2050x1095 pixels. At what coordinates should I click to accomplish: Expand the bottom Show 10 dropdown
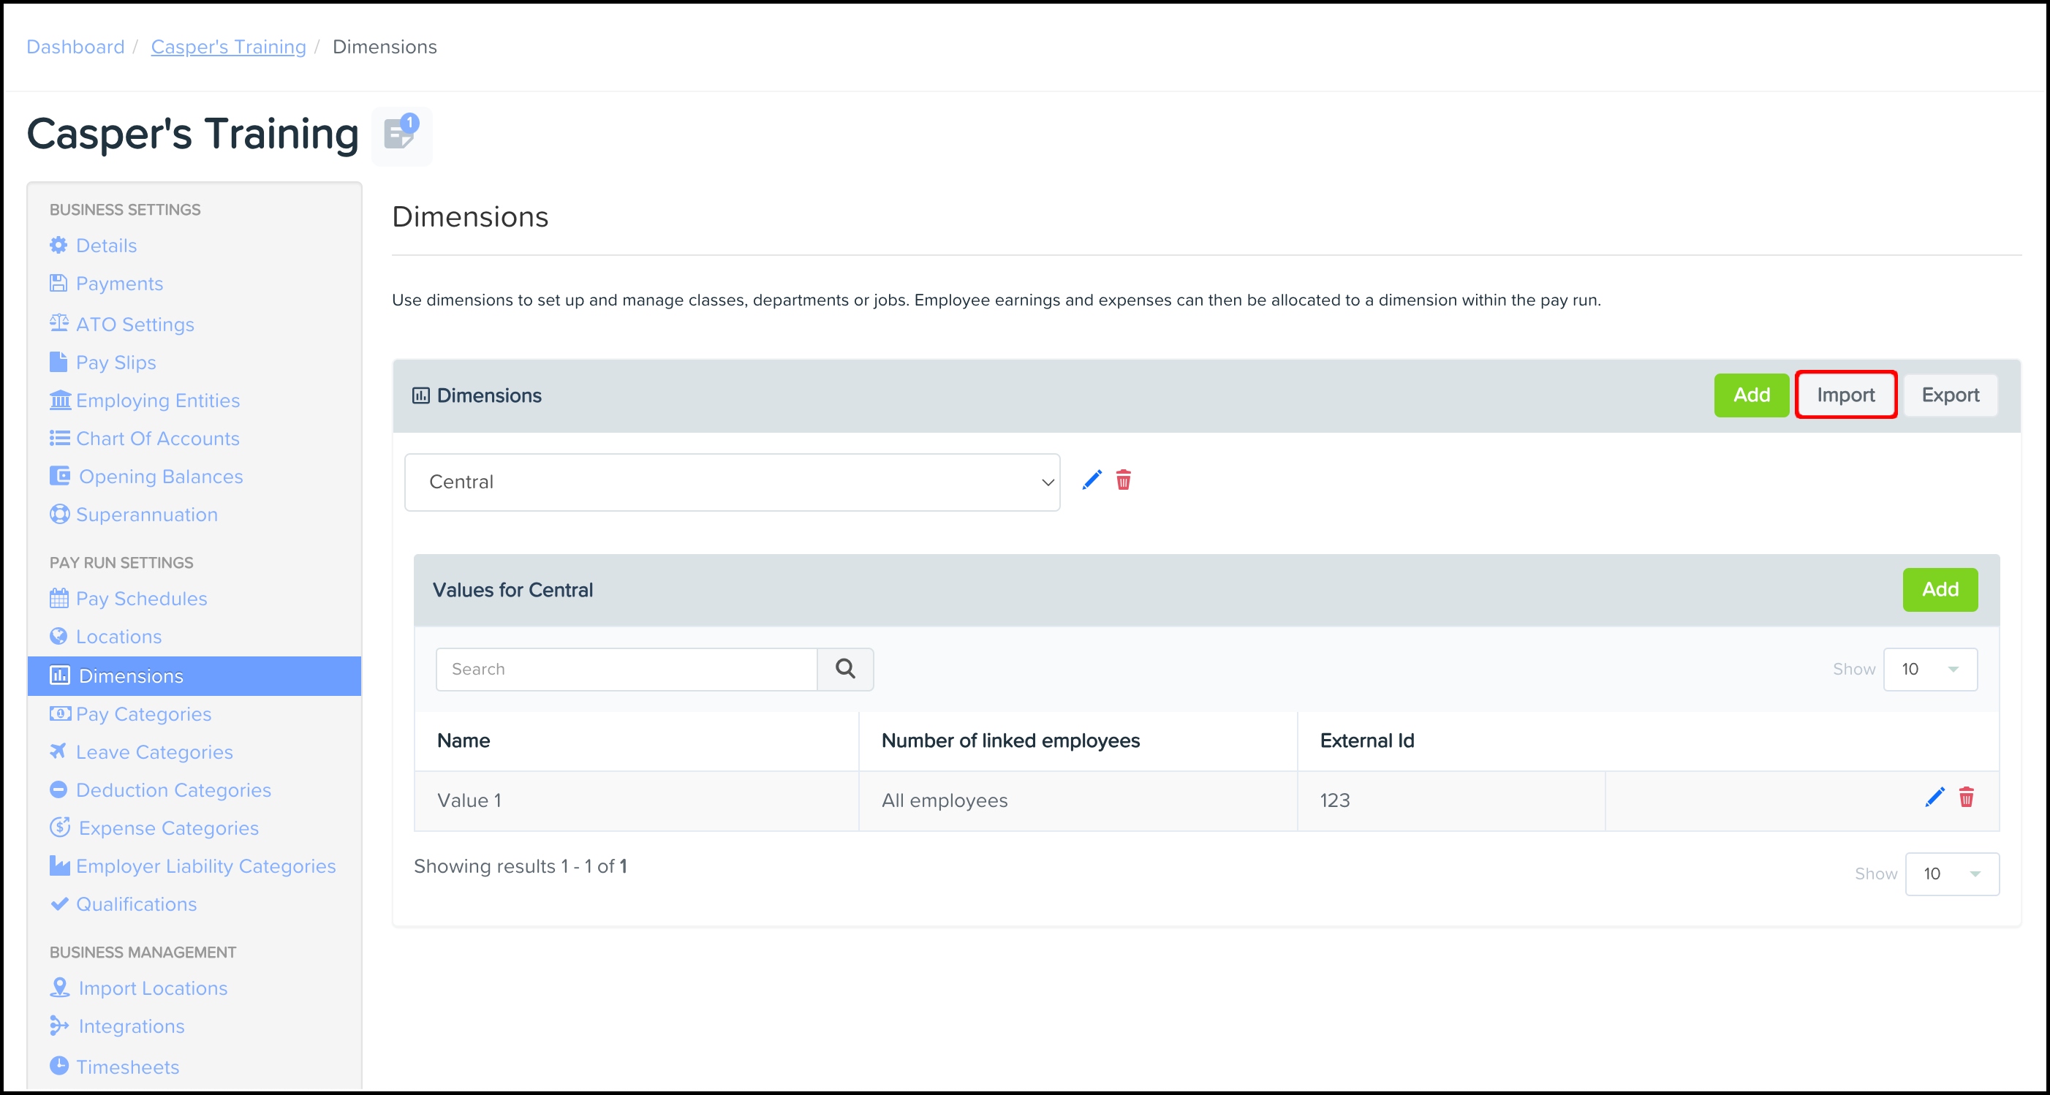tap(1951, 873)
